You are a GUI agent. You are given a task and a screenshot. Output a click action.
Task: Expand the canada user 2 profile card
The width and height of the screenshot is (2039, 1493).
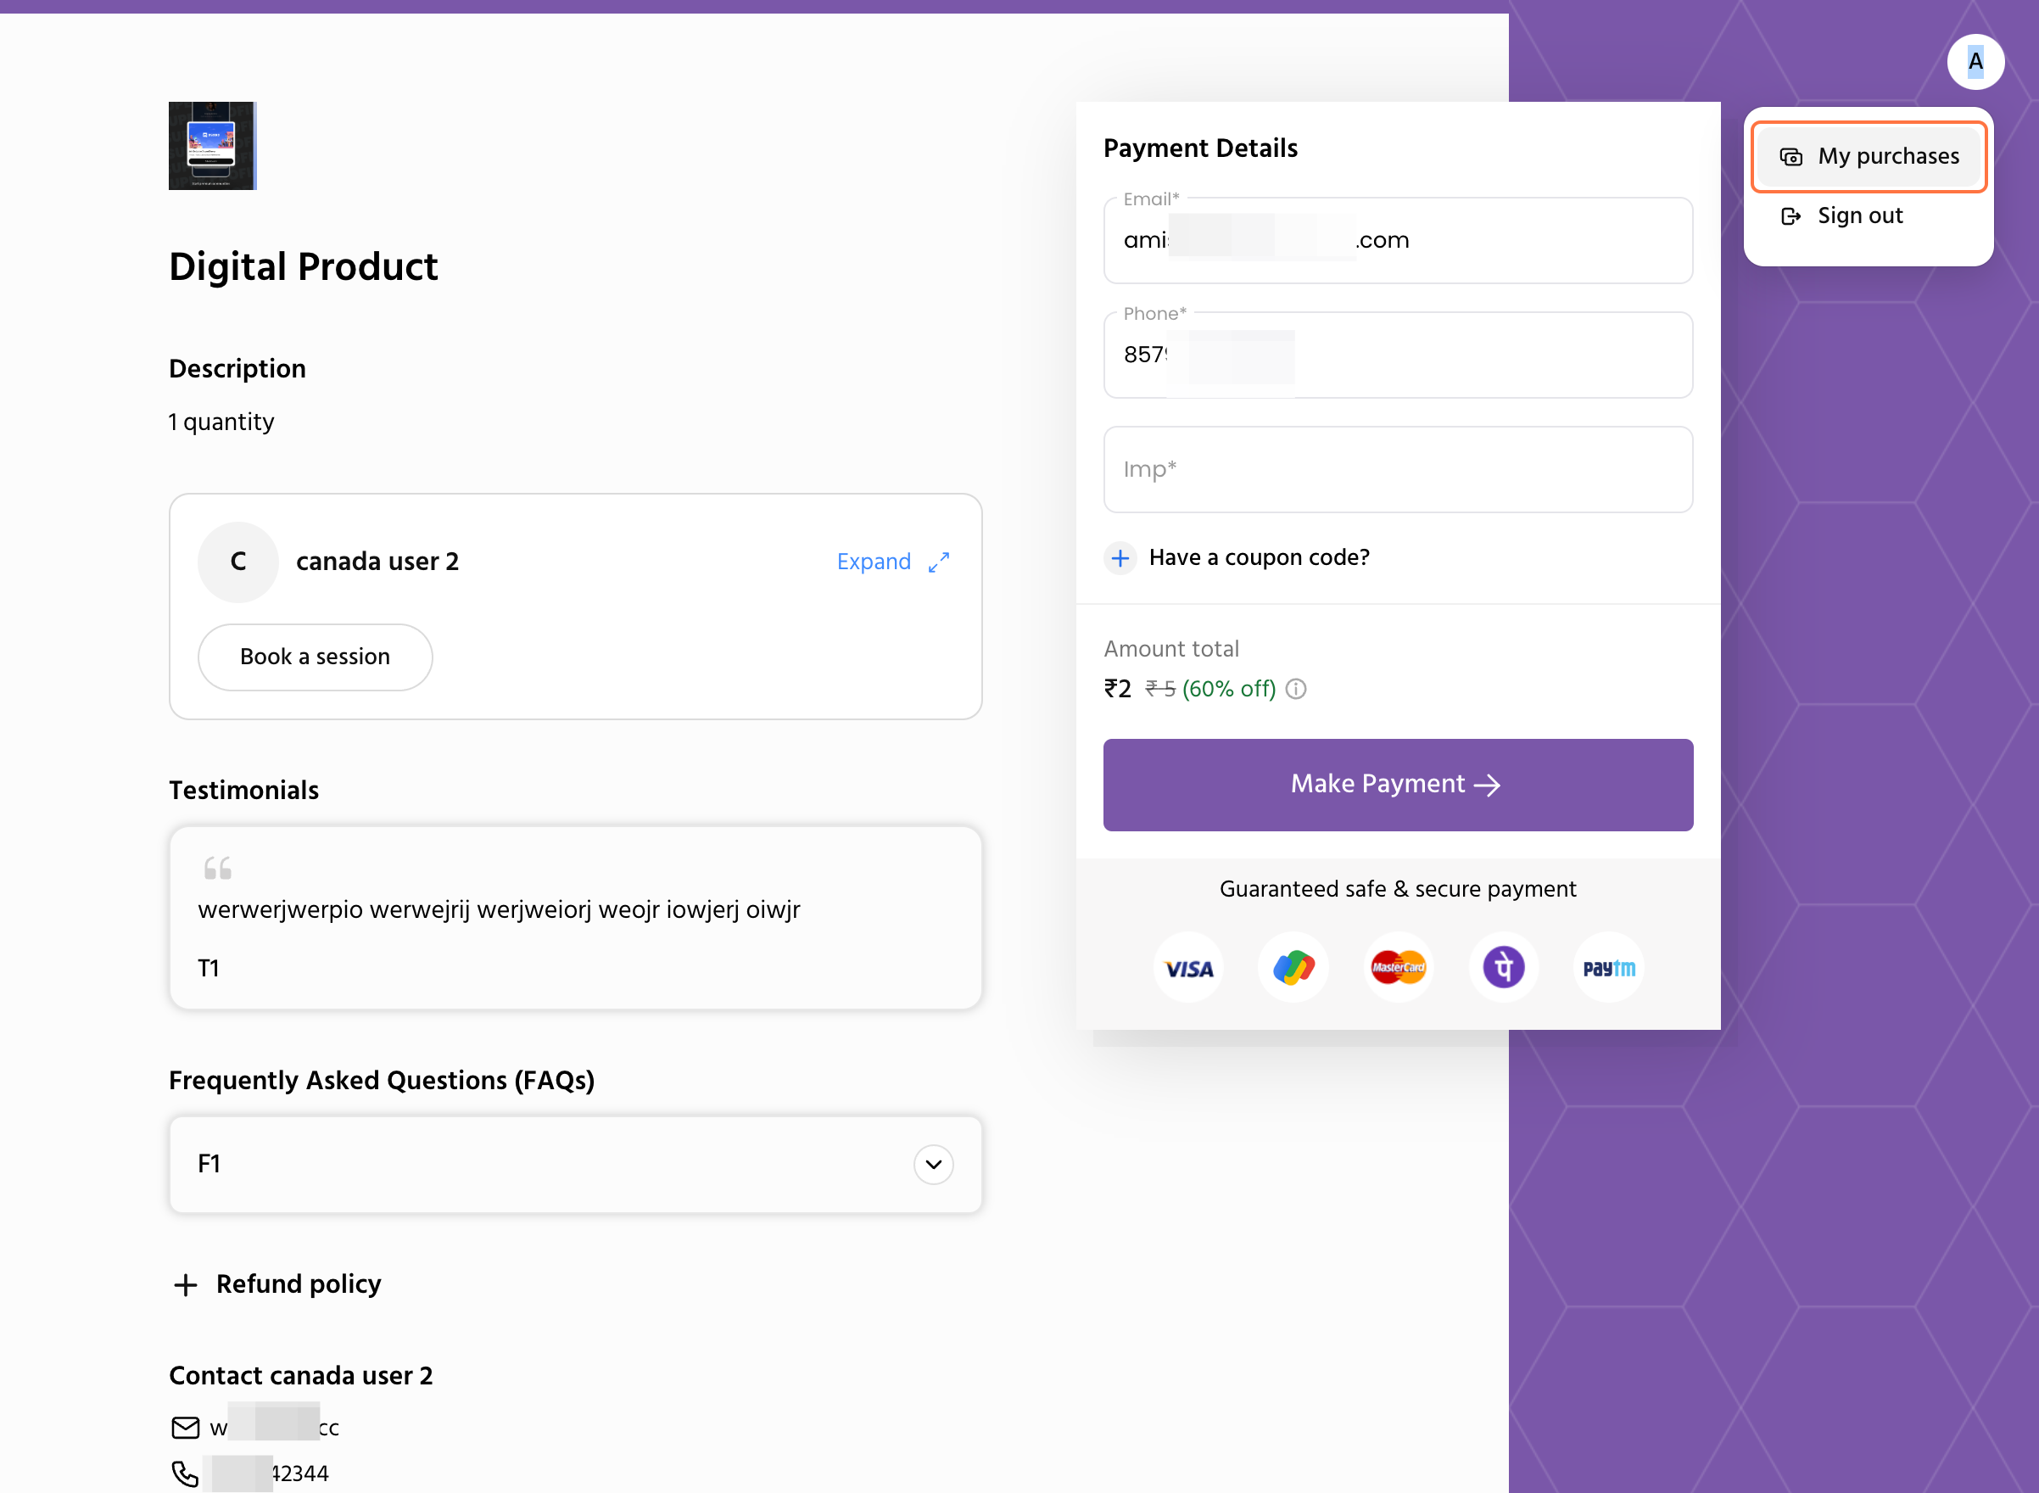pos(892,562)
